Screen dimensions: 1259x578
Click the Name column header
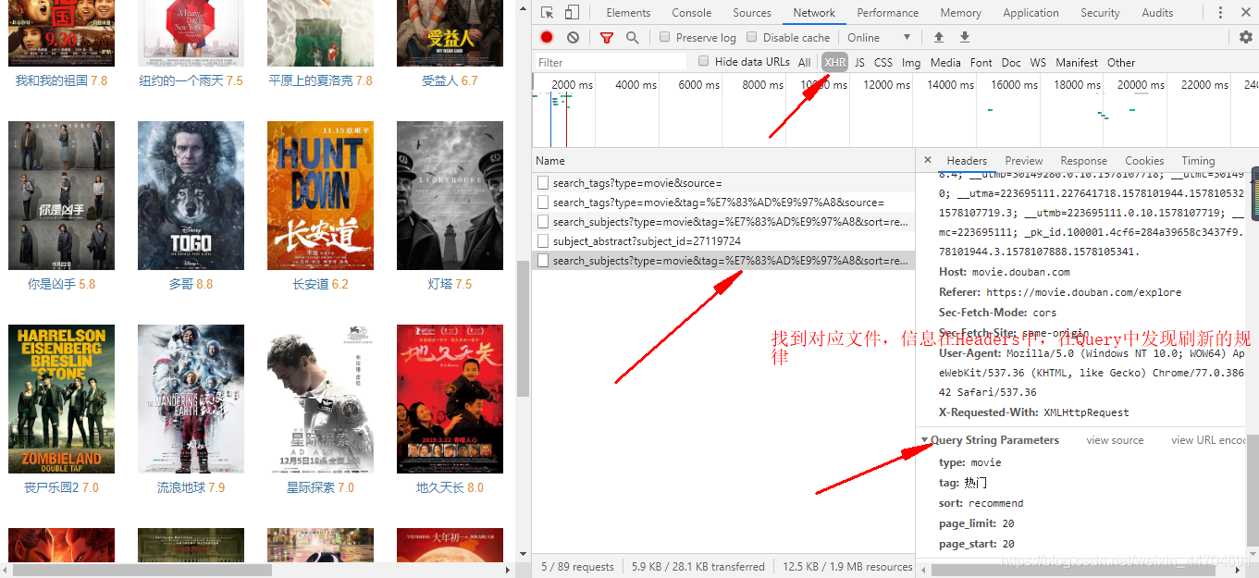[723, 160]
